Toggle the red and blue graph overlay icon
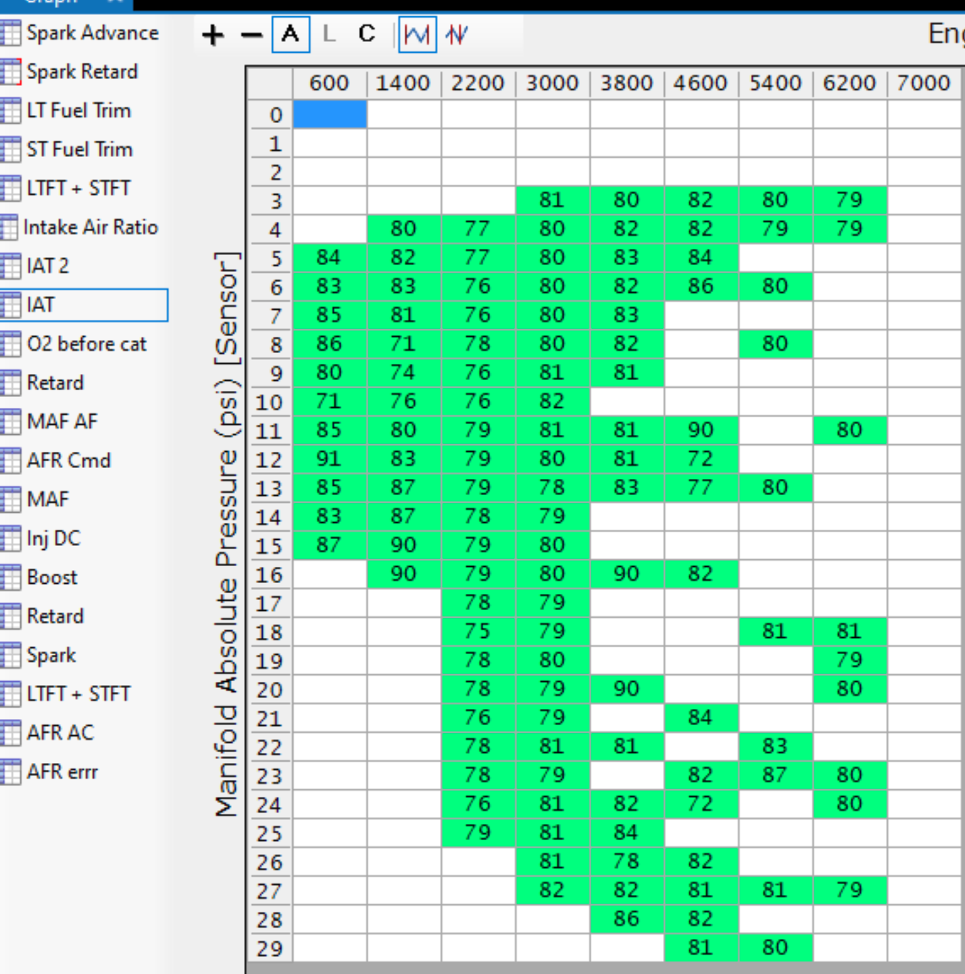 pos(457,34)
